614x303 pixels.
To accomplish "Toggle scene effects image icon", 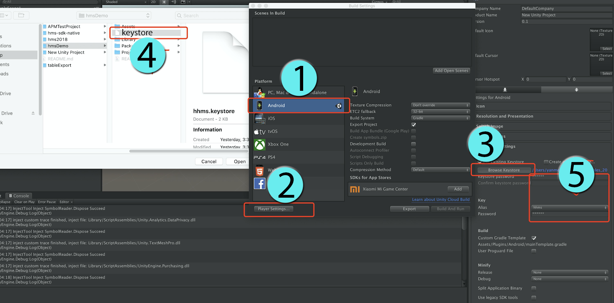I will tap(183, 2).
